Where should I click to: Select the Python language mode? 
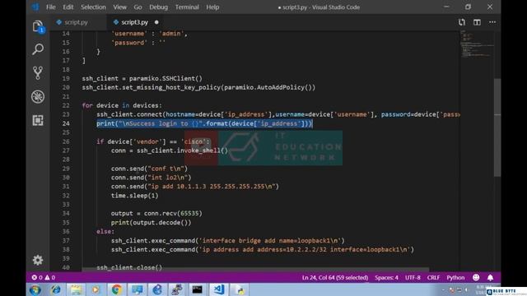click(x=455, y=278)
